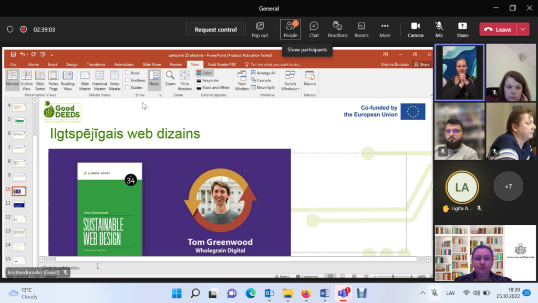Show participants with People icon
Screen dimensions: 538x303
pos(290,29)
